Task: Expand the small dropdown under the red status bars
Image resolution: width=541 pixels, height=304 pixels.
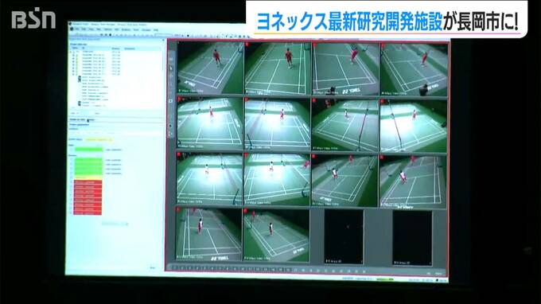Action: point(115,224)
